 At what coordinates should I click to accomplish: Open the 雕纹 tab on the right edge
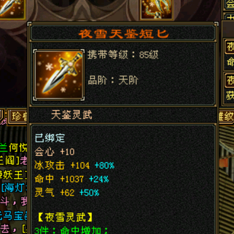pyautogui.click(x=226, y=117)
